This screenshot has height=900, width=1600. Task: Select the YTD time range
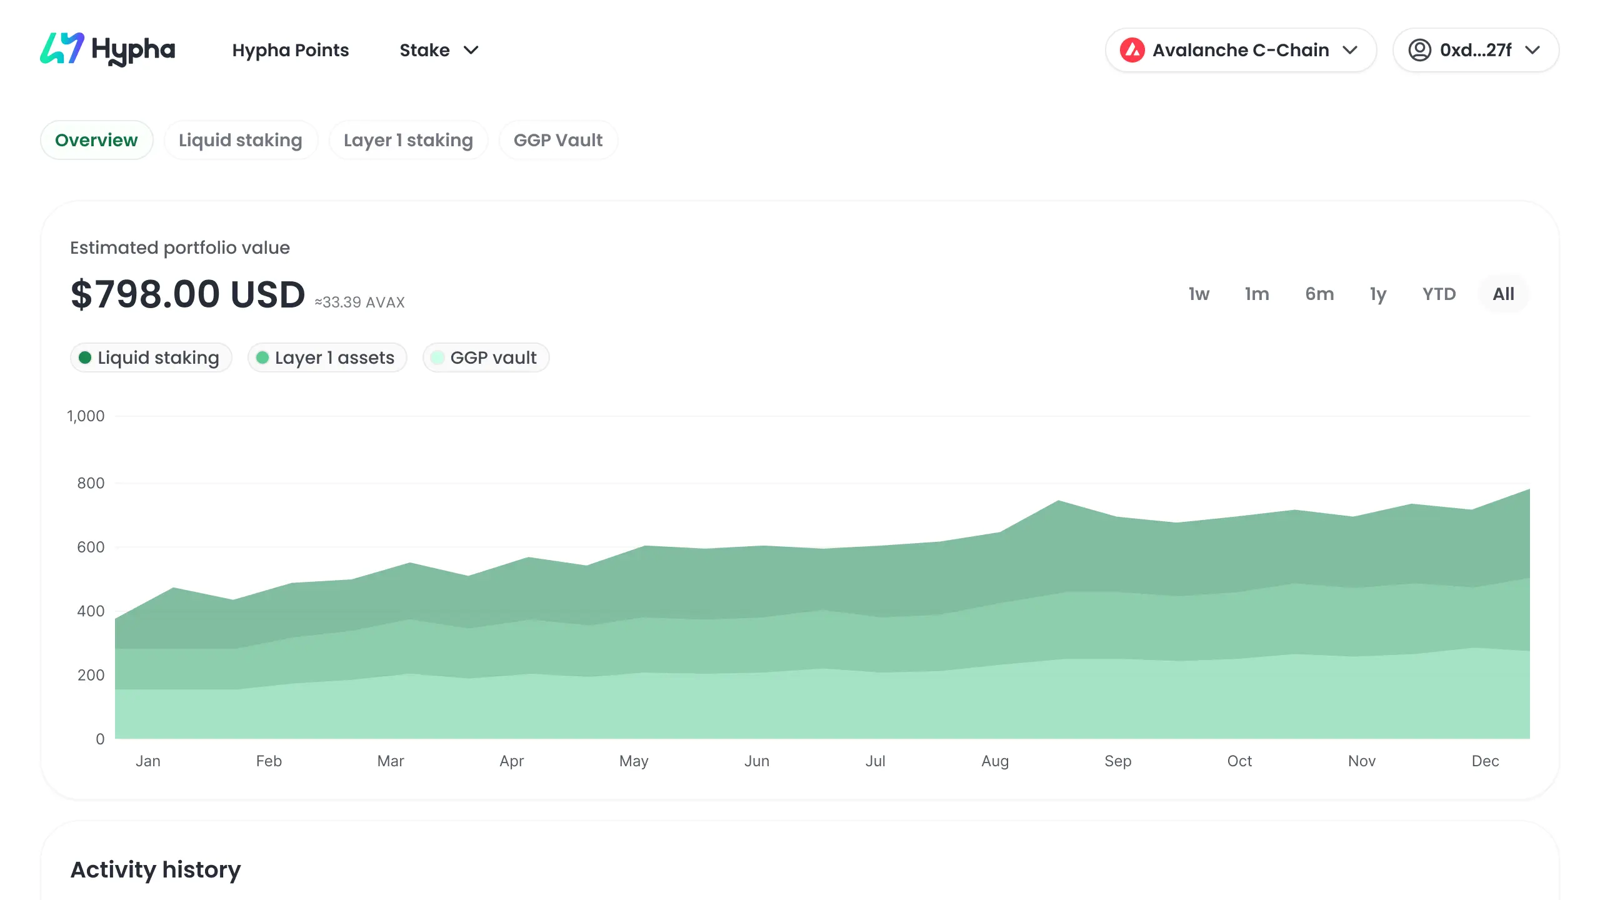click(1439, 294)
